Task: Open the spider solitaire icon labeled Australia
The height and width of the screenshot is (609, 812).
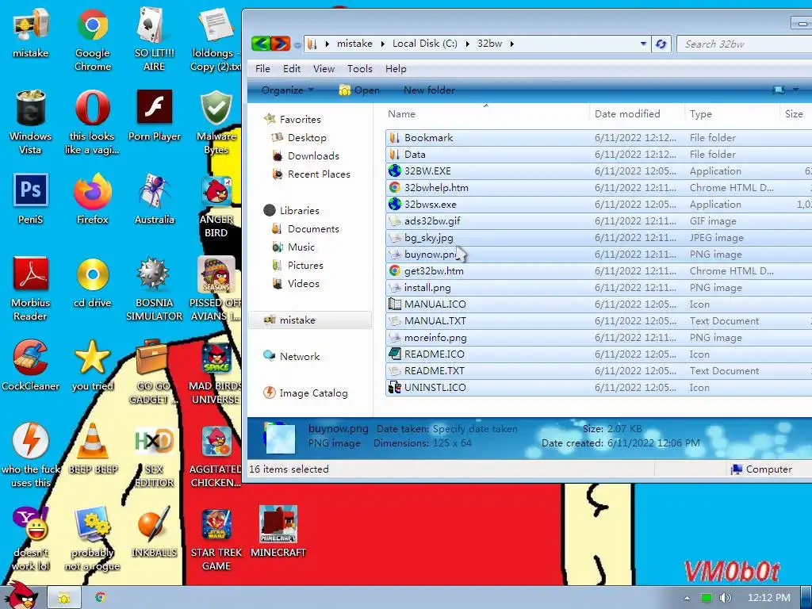Action: click(x=155, y=198)
